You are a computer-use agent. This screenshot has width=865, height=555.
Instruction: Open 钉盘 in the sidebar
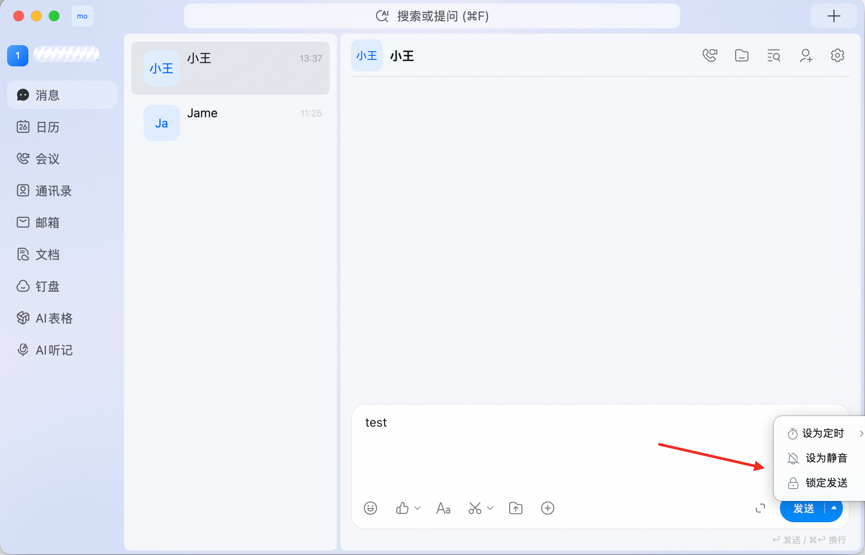coord(62,286)
